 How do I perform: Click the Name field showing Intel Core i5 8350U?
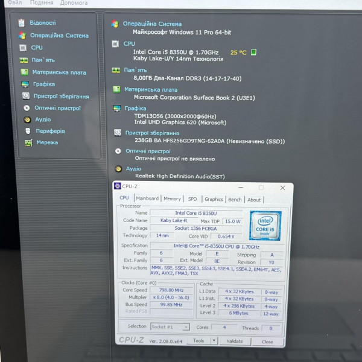(x=196, y=213)
